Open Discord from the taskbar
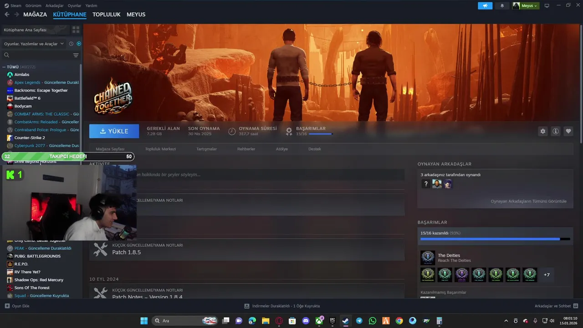 (x=306, y=321)
